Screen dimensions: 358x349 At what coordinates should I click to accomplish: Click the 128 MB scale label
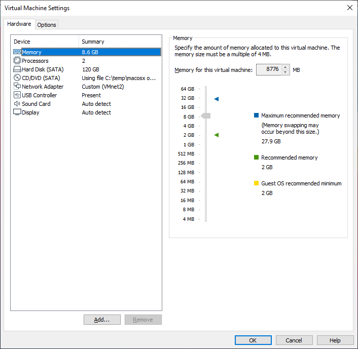click(186, 172)
